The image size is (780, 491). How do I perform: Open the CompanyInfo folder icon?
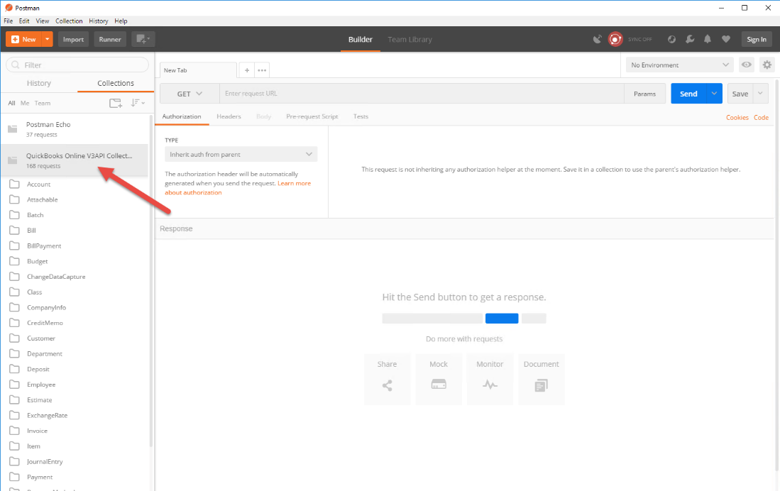(x=14, y=307)
